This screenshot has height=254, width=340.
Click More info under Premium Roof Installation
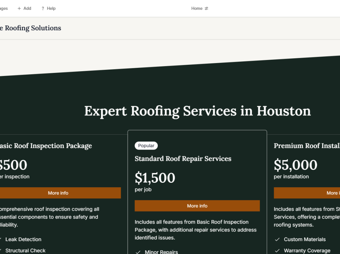pos(307,193)
